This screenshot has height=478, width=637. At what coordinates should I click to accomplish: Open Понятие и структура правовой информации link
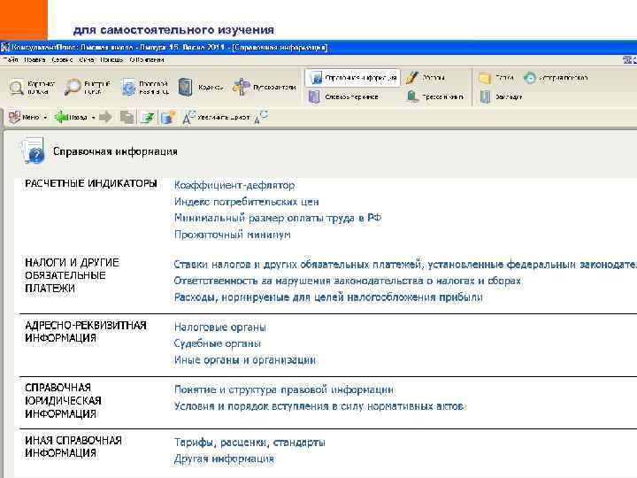(284, 389)
